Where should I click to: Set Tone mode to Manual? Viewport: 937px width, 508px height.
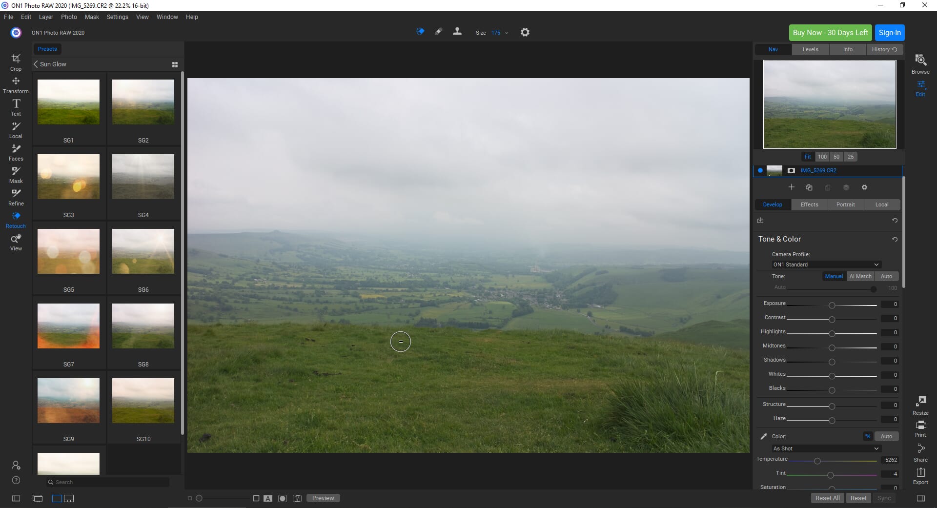point(834,276)
